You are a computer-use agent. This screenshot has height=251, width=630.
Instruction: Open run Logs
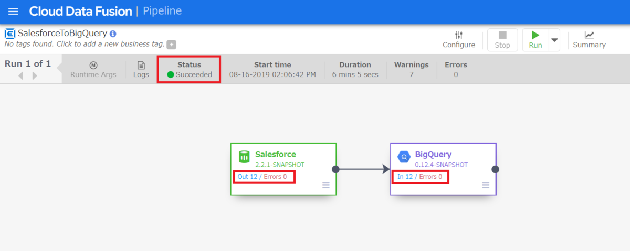[x=141, y=70]
